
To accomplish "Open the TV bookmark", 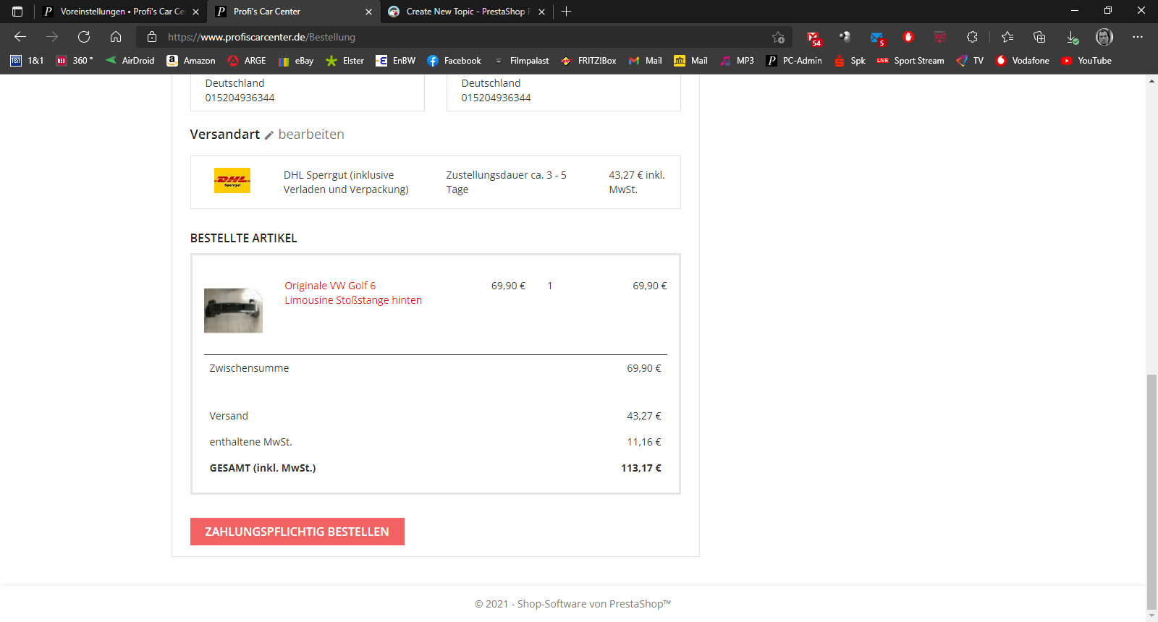I will (x=970, y=61).
